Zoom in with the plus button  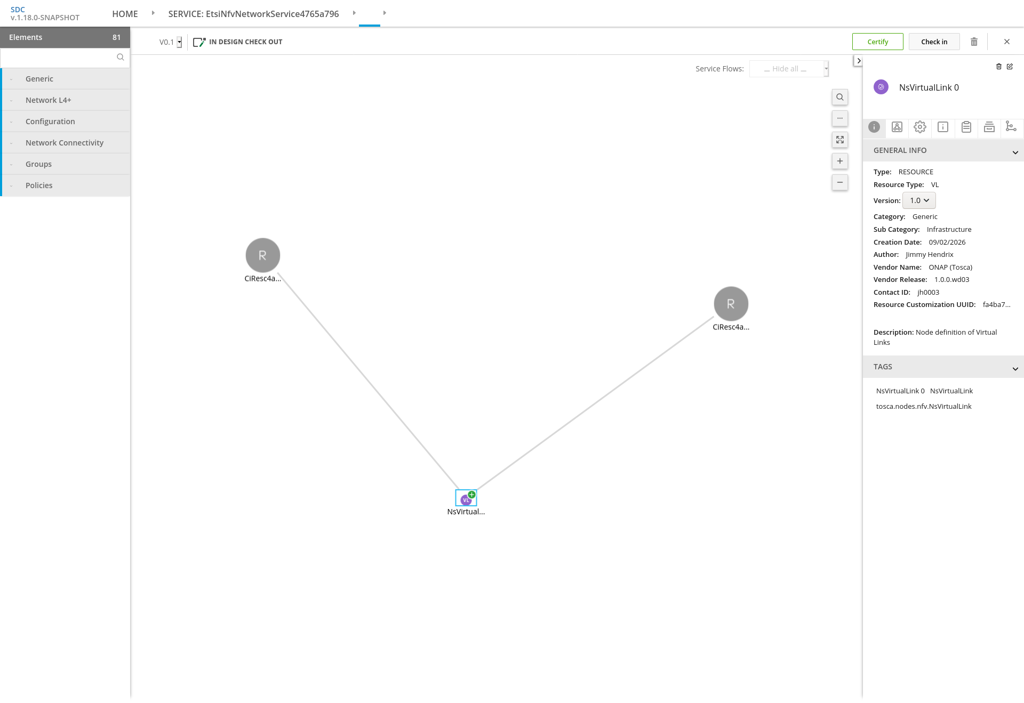click(839, 161)
